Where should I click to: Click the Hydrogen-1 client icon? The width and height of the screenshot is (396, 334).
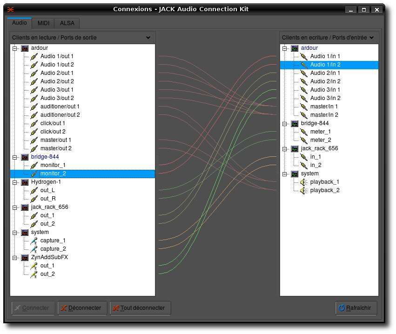(25, 182)
